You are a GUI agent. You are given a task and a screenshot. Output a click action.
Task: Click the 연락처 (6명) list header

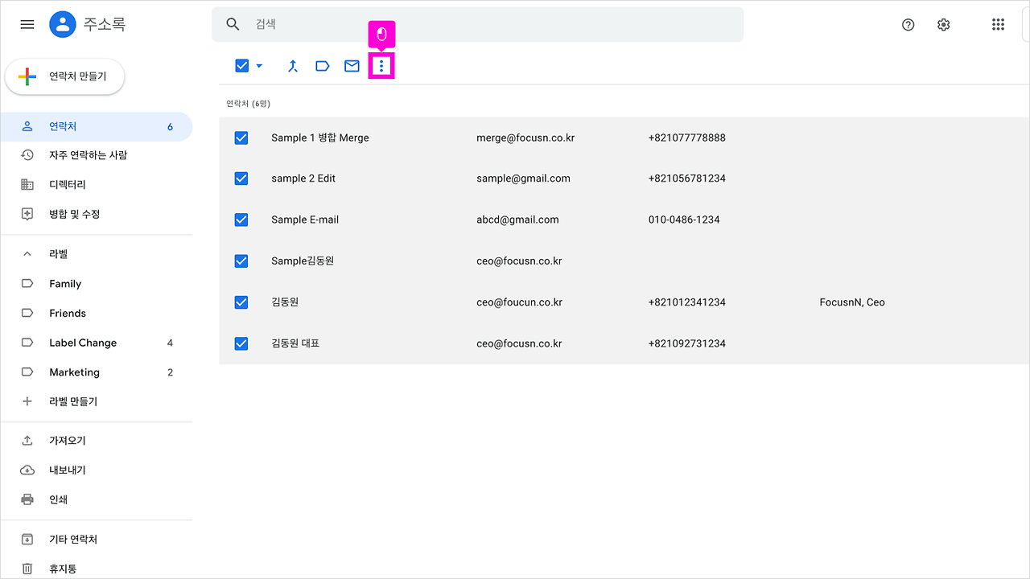click(x=248, y=104)
